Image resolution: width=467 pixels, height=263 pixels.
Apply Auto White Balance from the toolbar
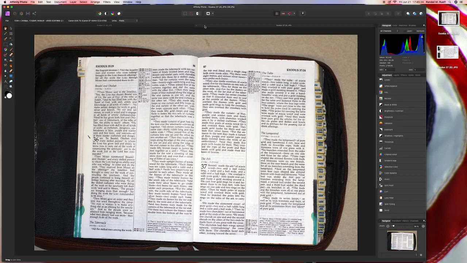119,14
